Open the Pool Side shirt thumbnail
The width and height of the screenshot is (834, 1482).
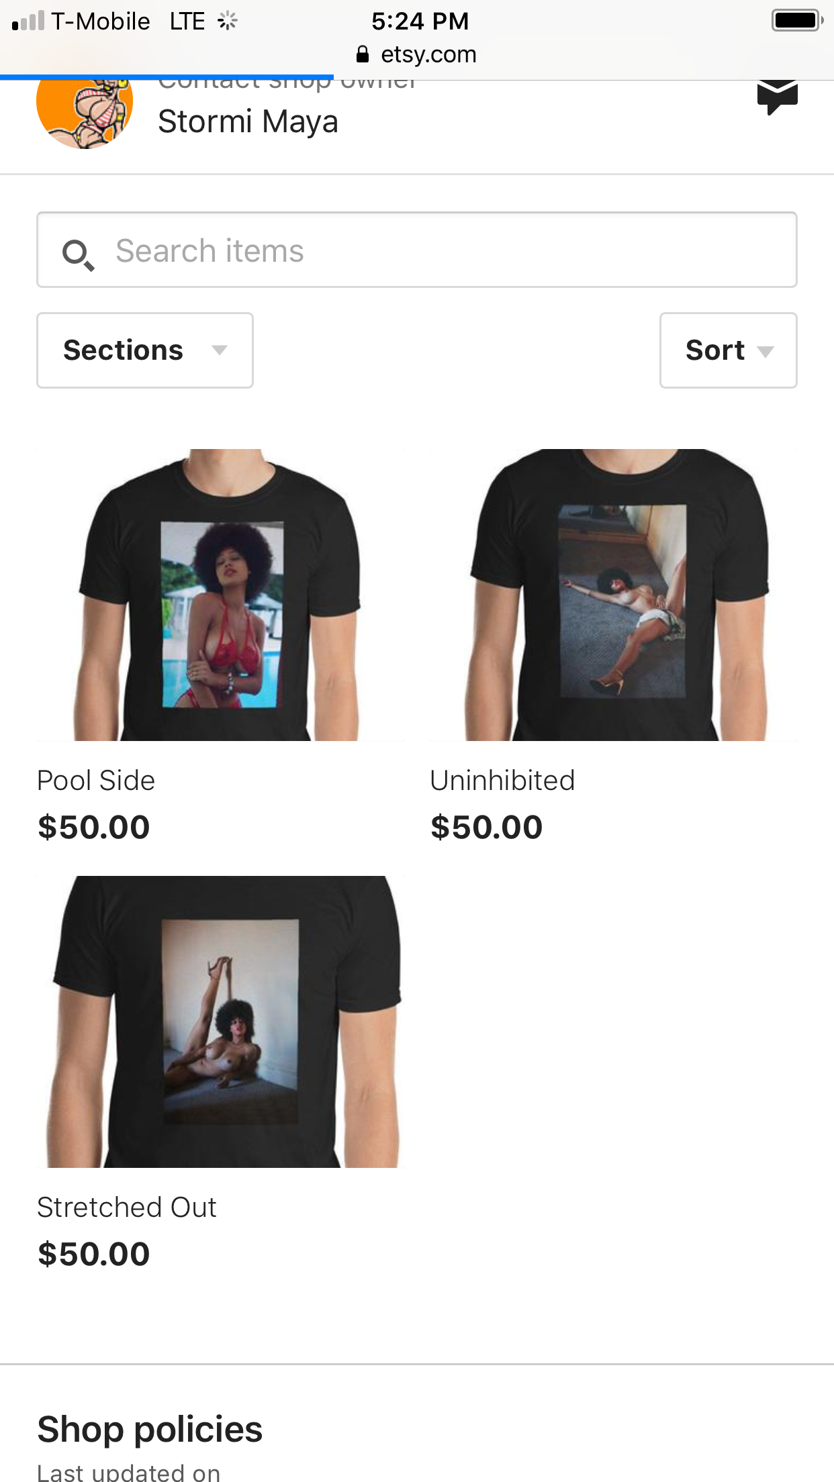pos(221,595)
